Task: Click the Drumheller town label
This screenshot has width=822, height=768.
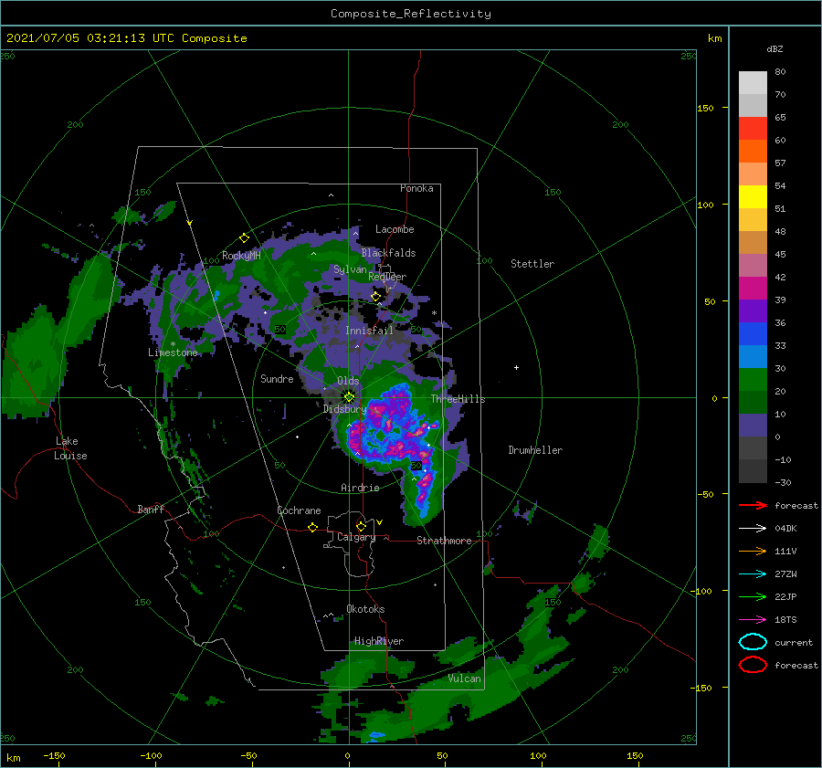Action: tap(535, 450)
